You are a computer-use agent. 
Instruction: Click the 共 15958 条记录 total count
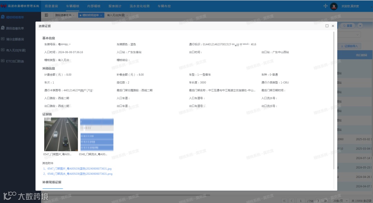[362, 201]
